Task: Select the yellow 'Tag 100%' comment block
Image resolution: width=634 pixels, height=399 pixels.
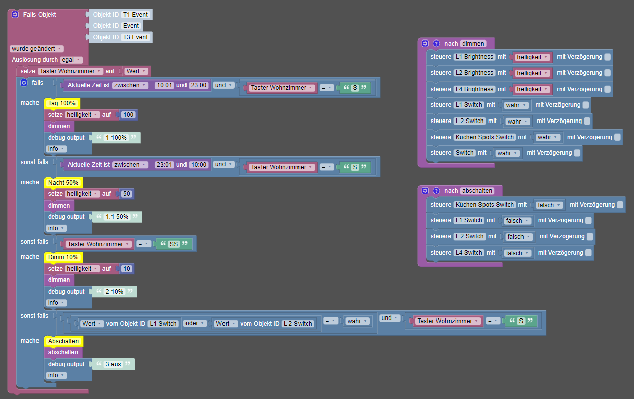Action: point(62,103)
